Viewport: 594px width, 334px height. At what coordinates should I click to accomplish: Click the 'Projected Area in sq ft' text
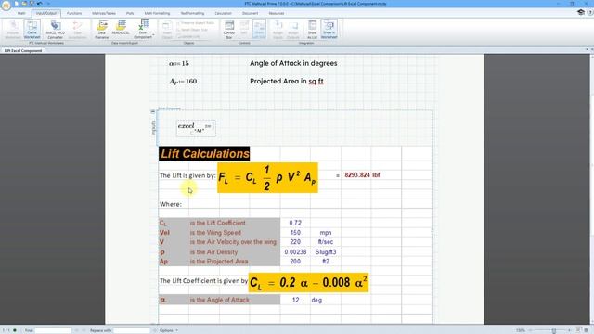pyautogui.click(x=287, y=81)
